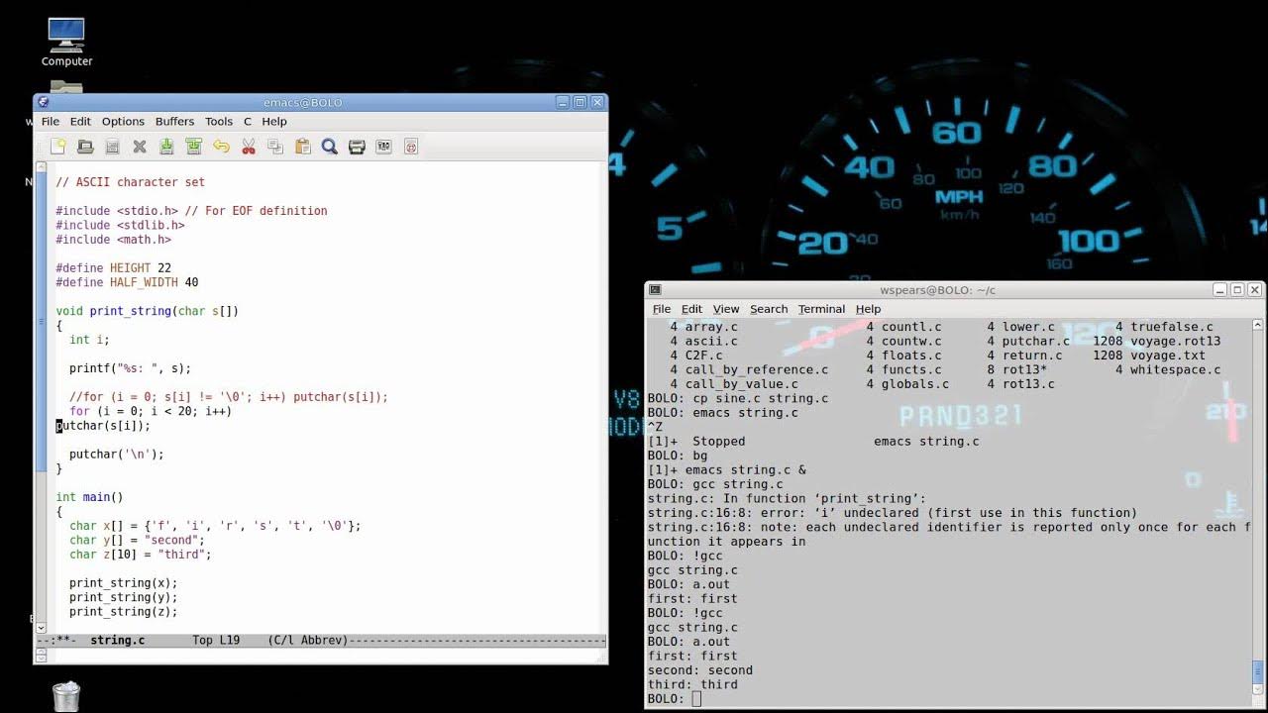Viewport: 1268px width, 713px height.
Task: Click the terminal window icon in its titlebar
Action: [655, 290]
